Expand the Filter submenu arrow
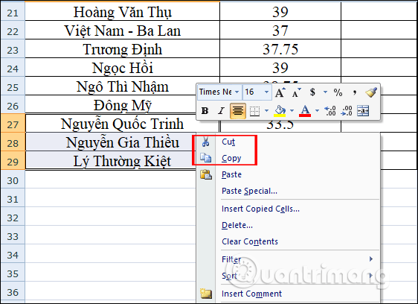This screenshot has width=418, height=304. click(x=371, y=259)
